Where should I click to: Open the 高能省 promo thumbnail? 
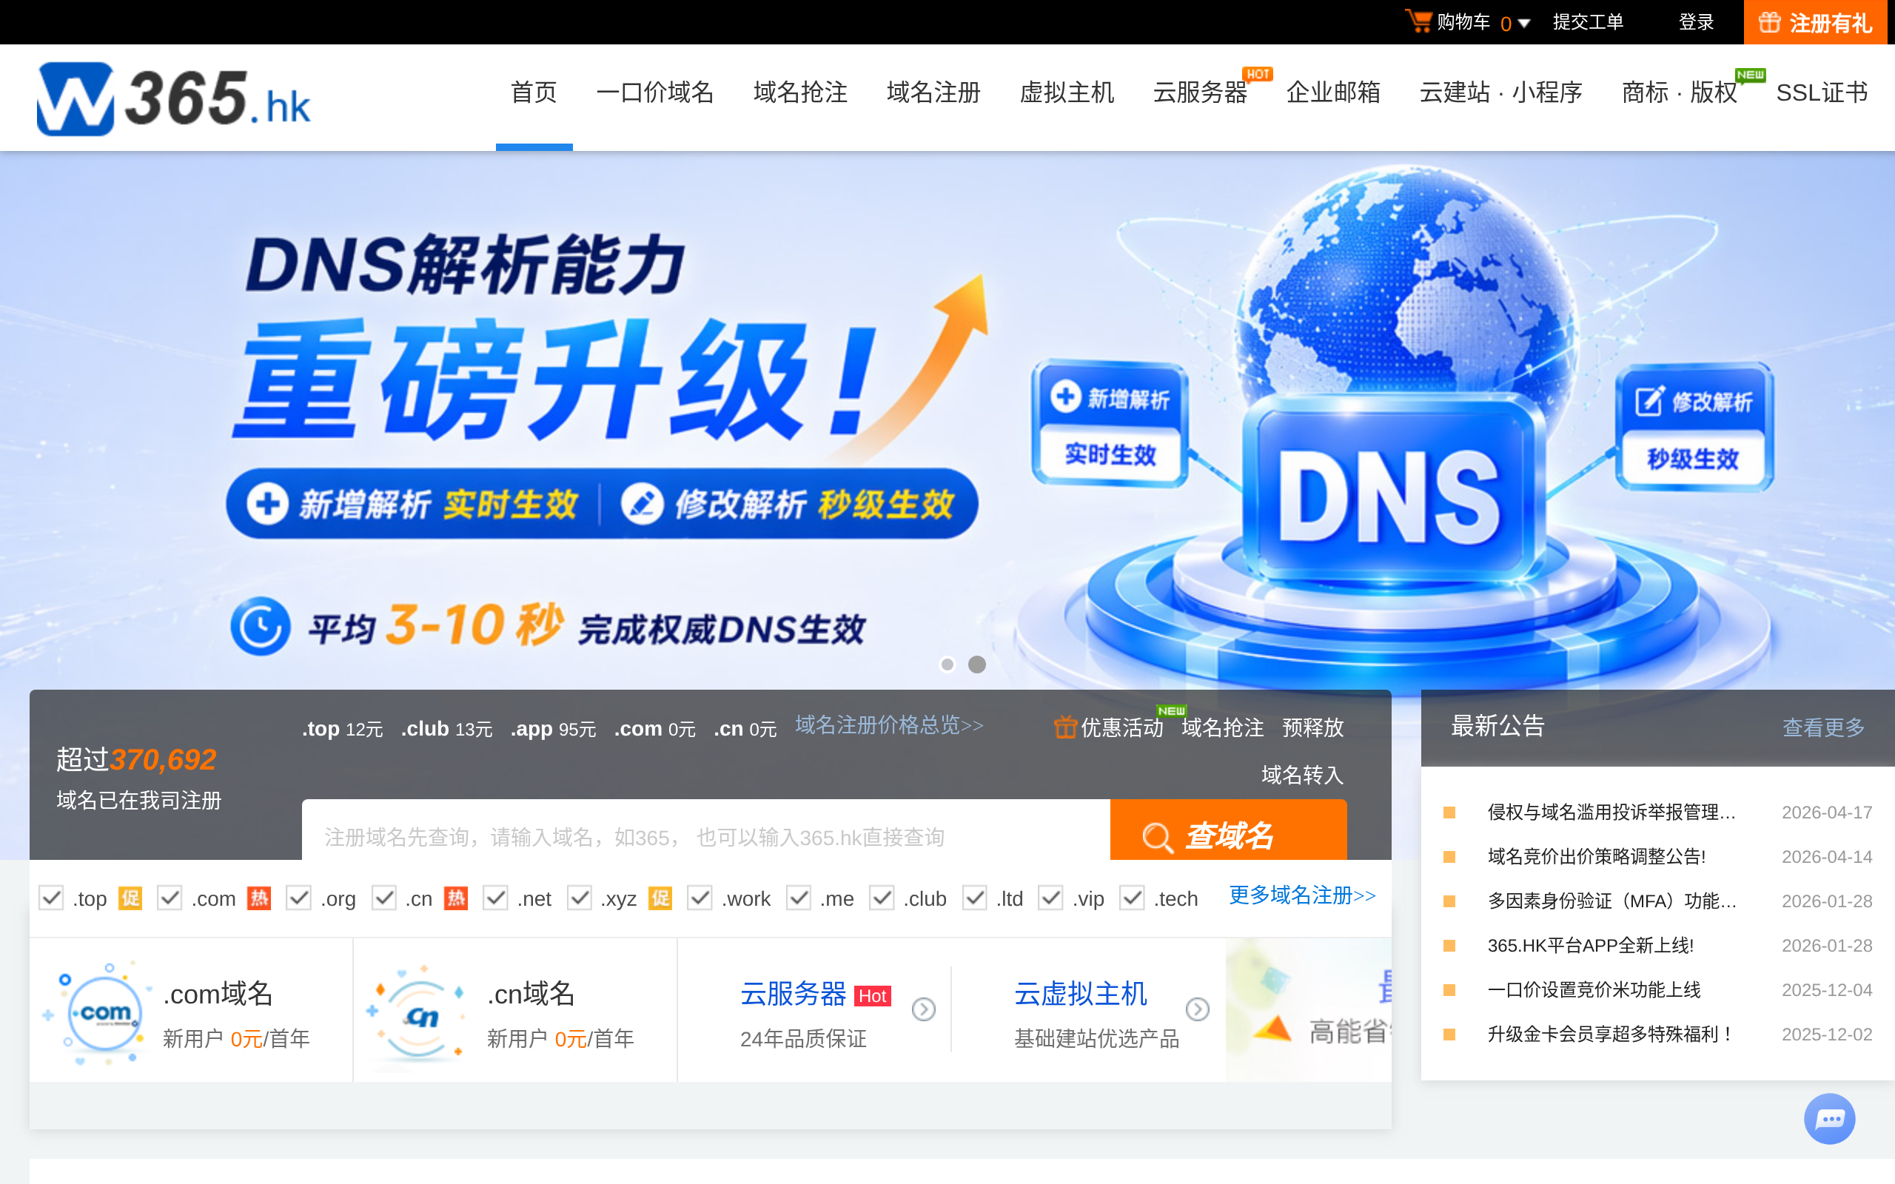point(1308,1009)
